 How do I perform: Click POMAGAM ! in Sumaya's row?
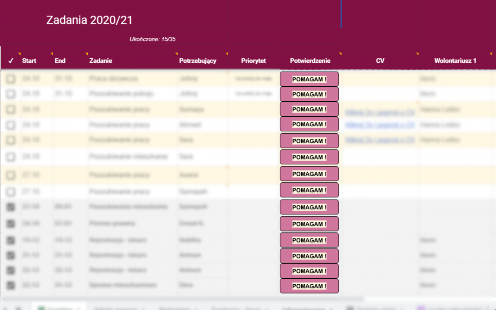[309, 109]
